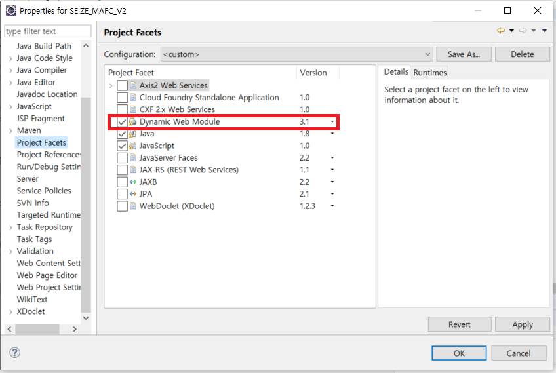Enable the JavaServer Faces checkbox
Viewport: 556px width, 373px height.
(x=123, y=158)
